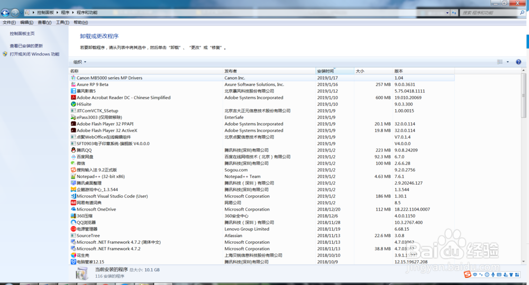Expand the view options dropdown arrow

click(x=508, y=62)
